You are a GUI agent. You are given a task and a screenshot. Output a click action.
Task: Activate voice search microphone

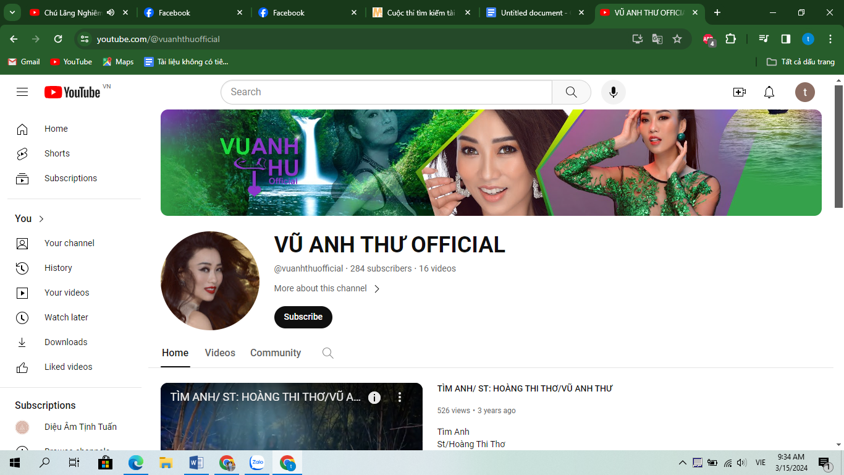coord(614,92)
